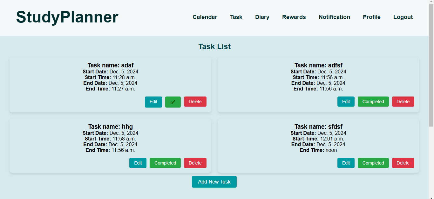
Task: Navigate to Rewards page
Action: point(294,17)
